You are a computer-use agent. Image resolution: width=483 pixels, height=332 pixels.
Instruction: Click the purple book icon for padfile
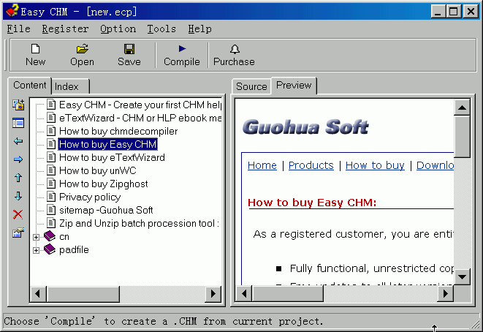click(50, 249)
